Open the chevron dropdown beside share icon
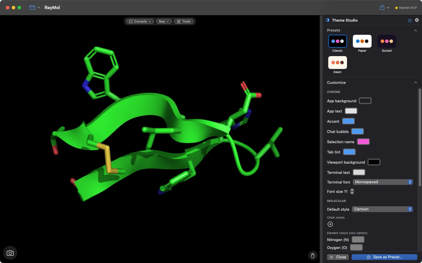 point(388,8)
